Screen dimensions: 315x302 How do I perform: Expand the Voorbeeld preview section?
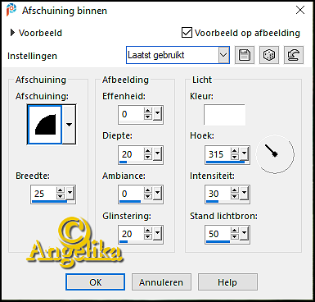pyautogui.click(x=12, y=33)
